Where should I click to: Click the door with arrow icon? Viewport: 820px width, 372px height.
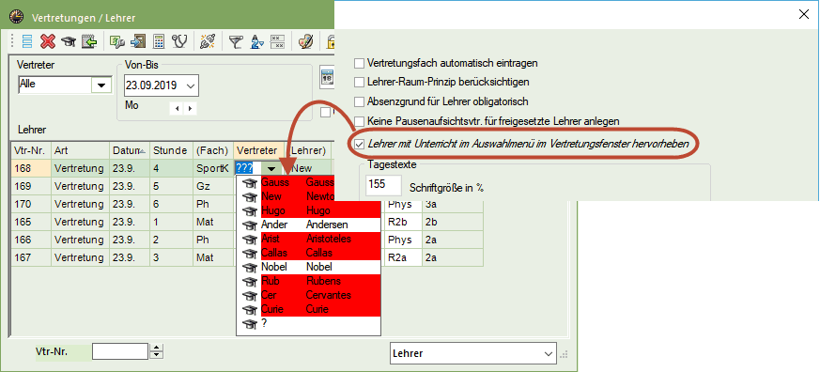tap(139, 41)
